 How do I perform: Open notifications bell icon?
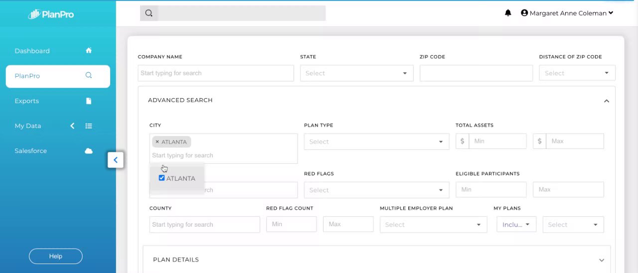[x=508, y=13]
